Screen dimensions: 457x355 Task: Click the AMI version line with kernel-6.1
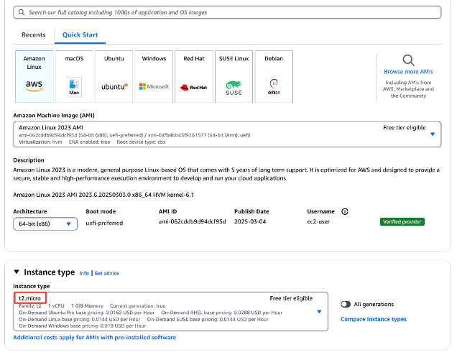point(103,195)
